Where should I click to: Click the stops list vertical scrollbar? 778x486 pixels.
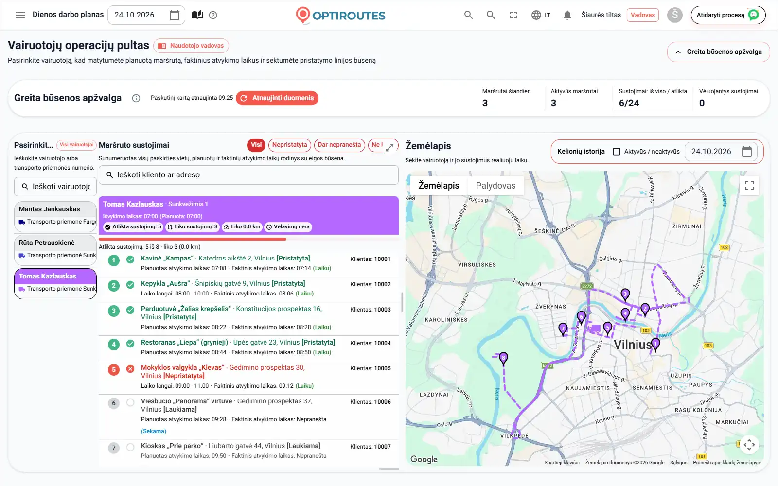pos(402,302)
